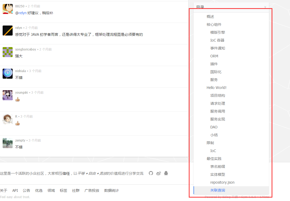Viewport: 290px width, 201px height.
Task: Jump to the ORM section
Action: coord(214,56)
